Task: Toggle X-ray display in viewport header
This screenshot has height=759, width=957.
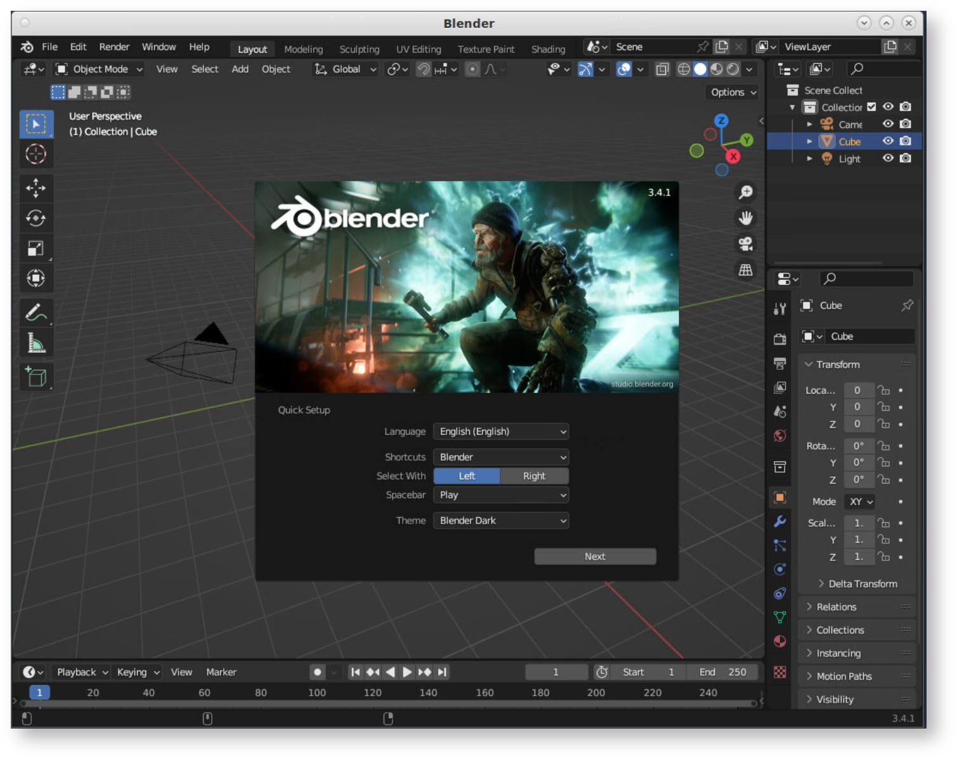Action: point(662,69)
